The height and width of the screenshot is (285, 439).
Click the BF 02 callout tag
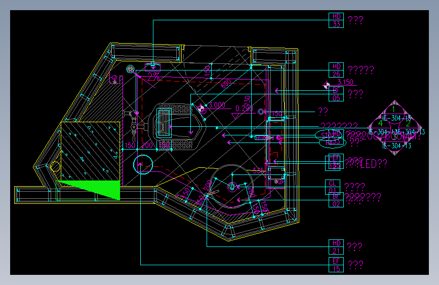click(336, 200)
